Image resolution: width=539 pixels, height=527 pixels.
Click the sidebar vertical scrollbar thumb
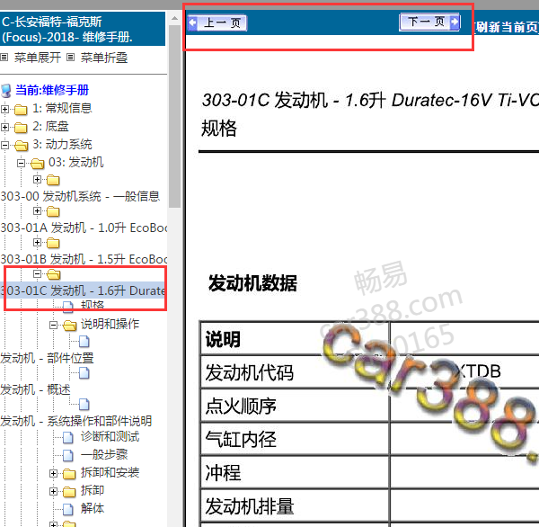pos(174,116)
